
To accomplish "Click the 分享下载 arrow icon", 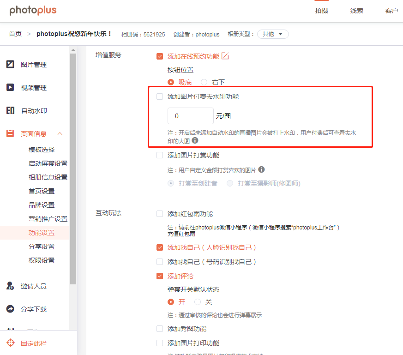I will tap(10, 309).
